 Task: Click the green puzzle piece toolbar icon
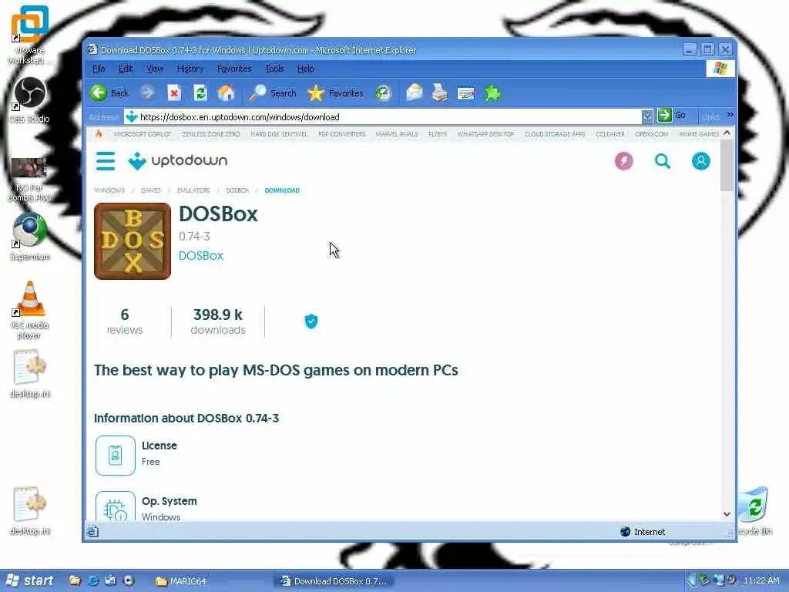click(492, 93)
